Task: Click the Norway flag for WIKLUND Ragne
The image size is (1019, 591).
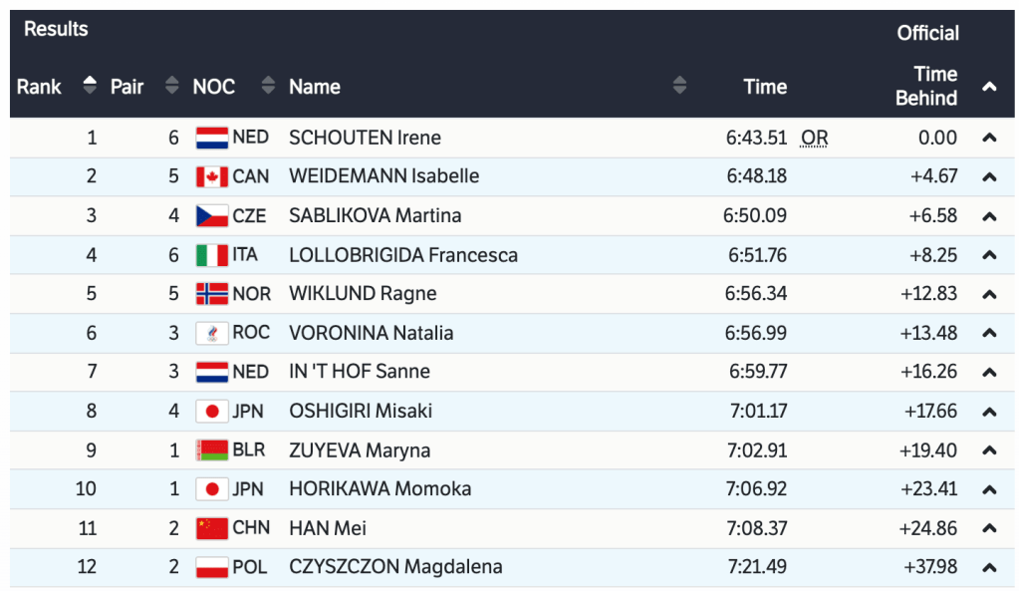Action: (212, 294)
